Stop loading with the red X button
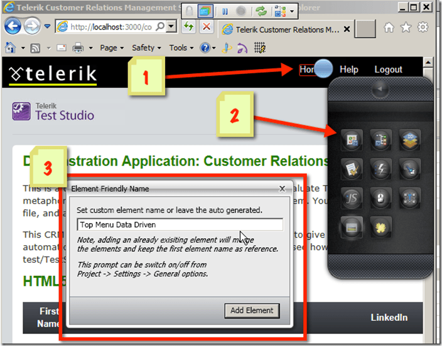 [207, 27]
